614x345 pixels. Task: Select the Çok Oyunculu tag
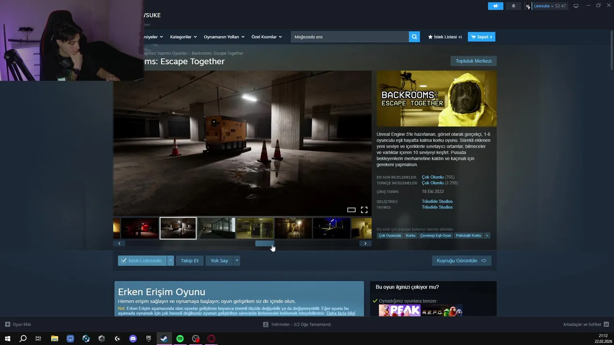coord(390,235)
